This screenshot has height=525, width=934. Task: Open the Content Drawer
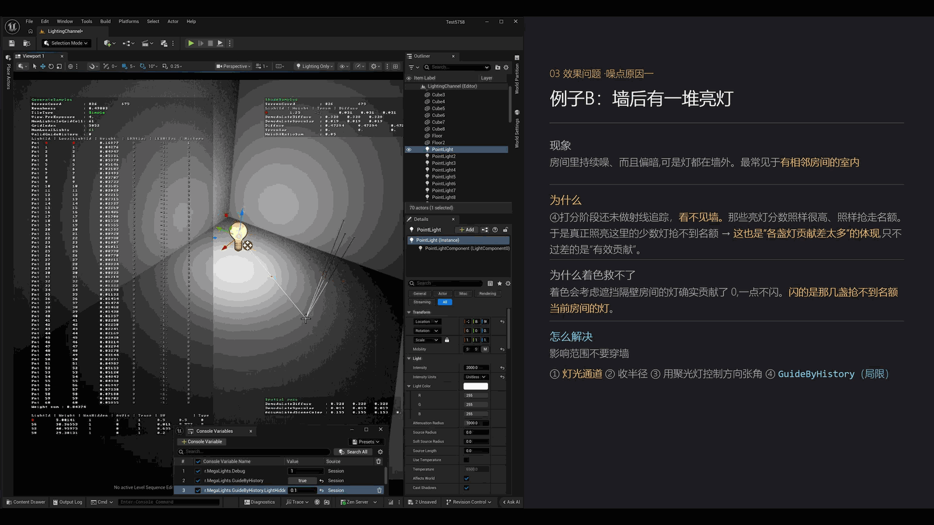26,502
